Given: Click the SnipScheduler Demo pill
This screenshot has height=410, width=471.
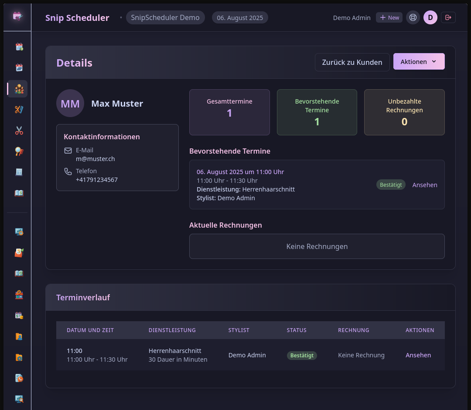Looking at the screenshot, I should (165, 17).
